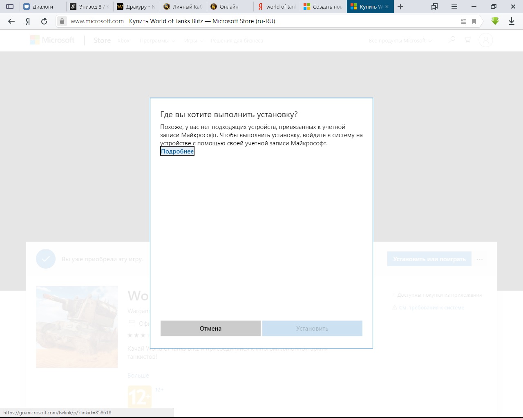Viewport: 523px width, 418px height.
Task: Open the browser sidebar panel icon
Action: coord(10,7)
